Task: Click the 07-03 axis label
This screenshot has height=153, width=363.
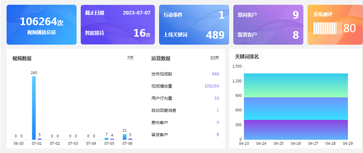Action: point(73,143)
